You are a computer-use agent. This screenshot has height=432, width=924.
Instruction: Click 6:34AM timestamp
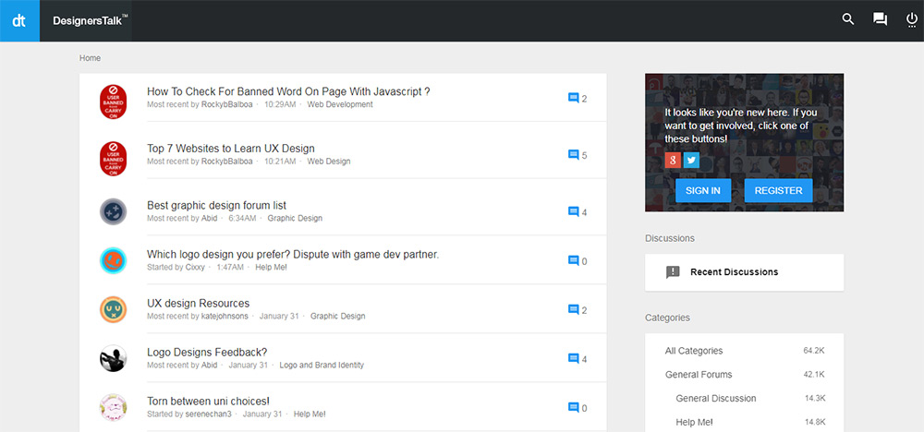(x=242, y=219)
